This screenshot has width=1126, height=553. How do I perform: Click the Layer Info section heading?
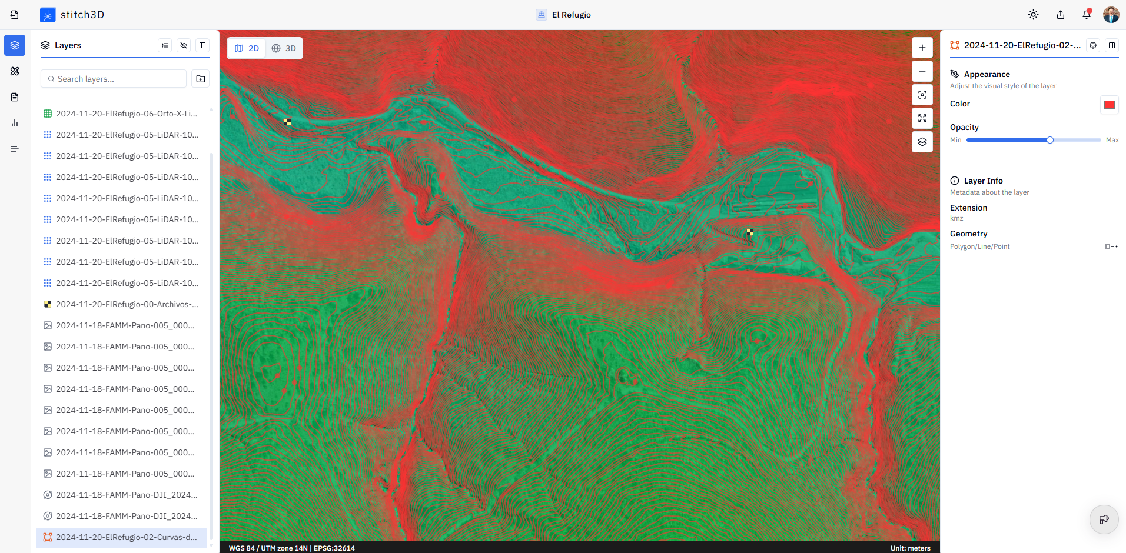pos(984,181)
